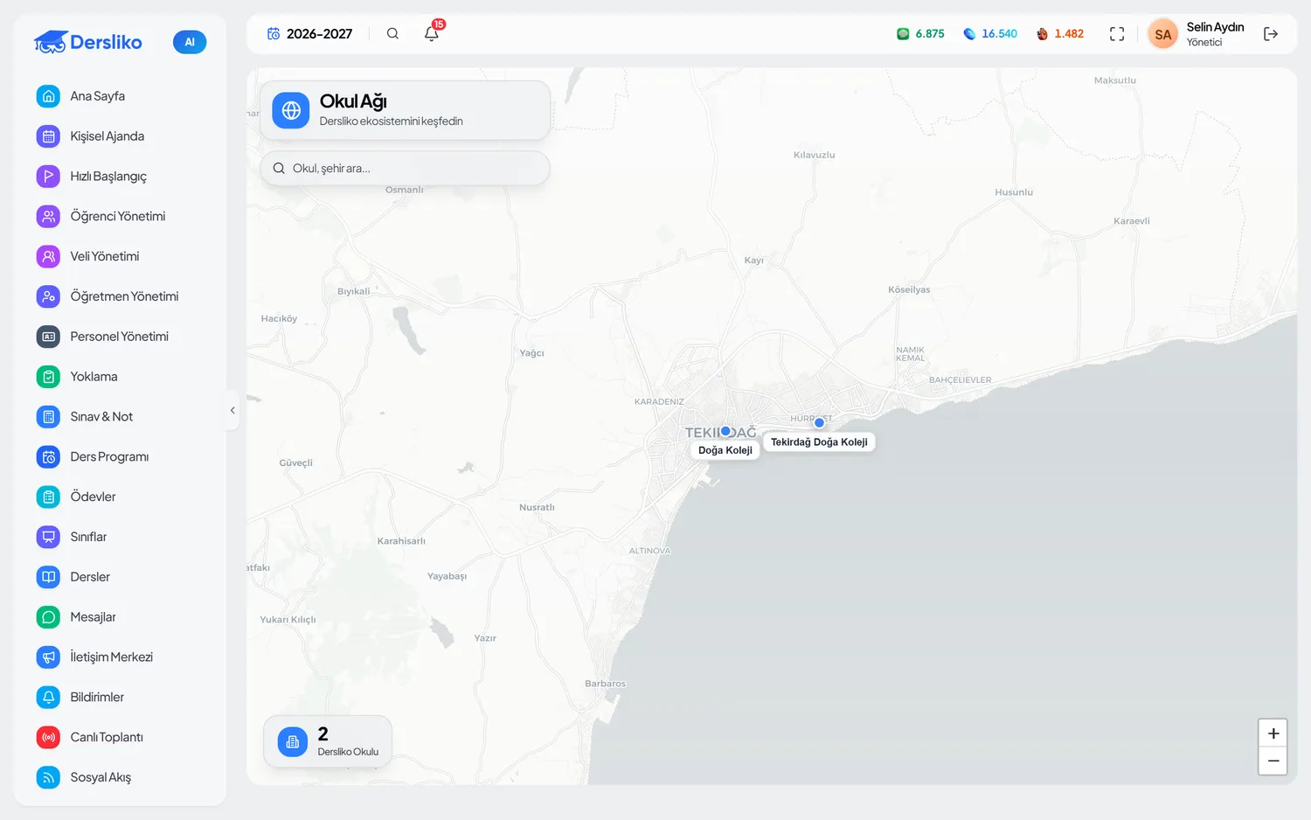Click the green 6.875 stat
Screen dimensions: 1311x820
click(x=920, y=34)
